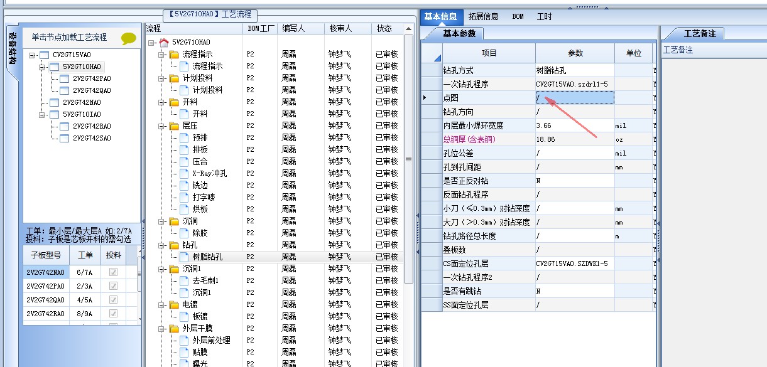
Task: Click the document icon beside 排板
Action: point(184,149)
